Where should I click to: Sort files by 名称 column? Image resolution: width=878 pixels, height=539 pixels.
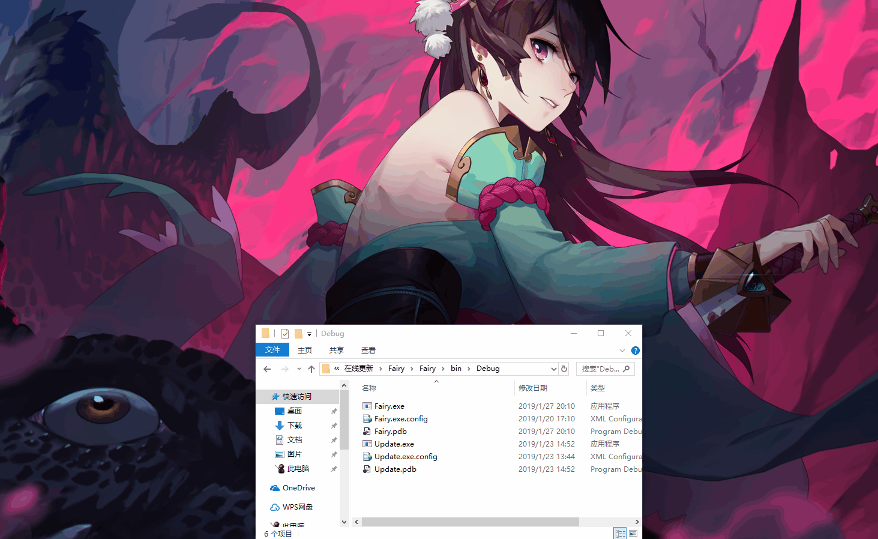click(369, 388)
